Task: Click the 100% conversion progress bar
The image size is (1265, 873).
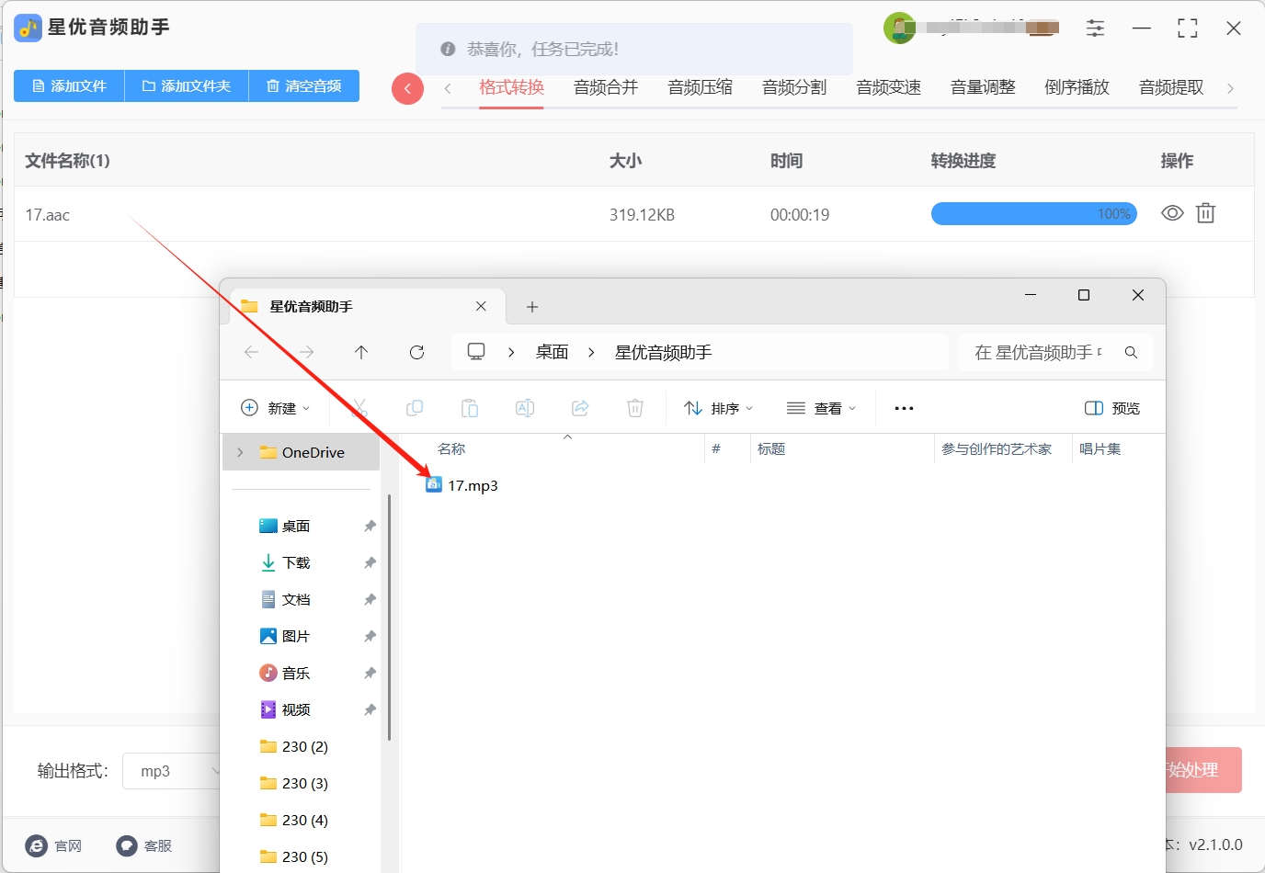Action: [x=1034, y=214]
